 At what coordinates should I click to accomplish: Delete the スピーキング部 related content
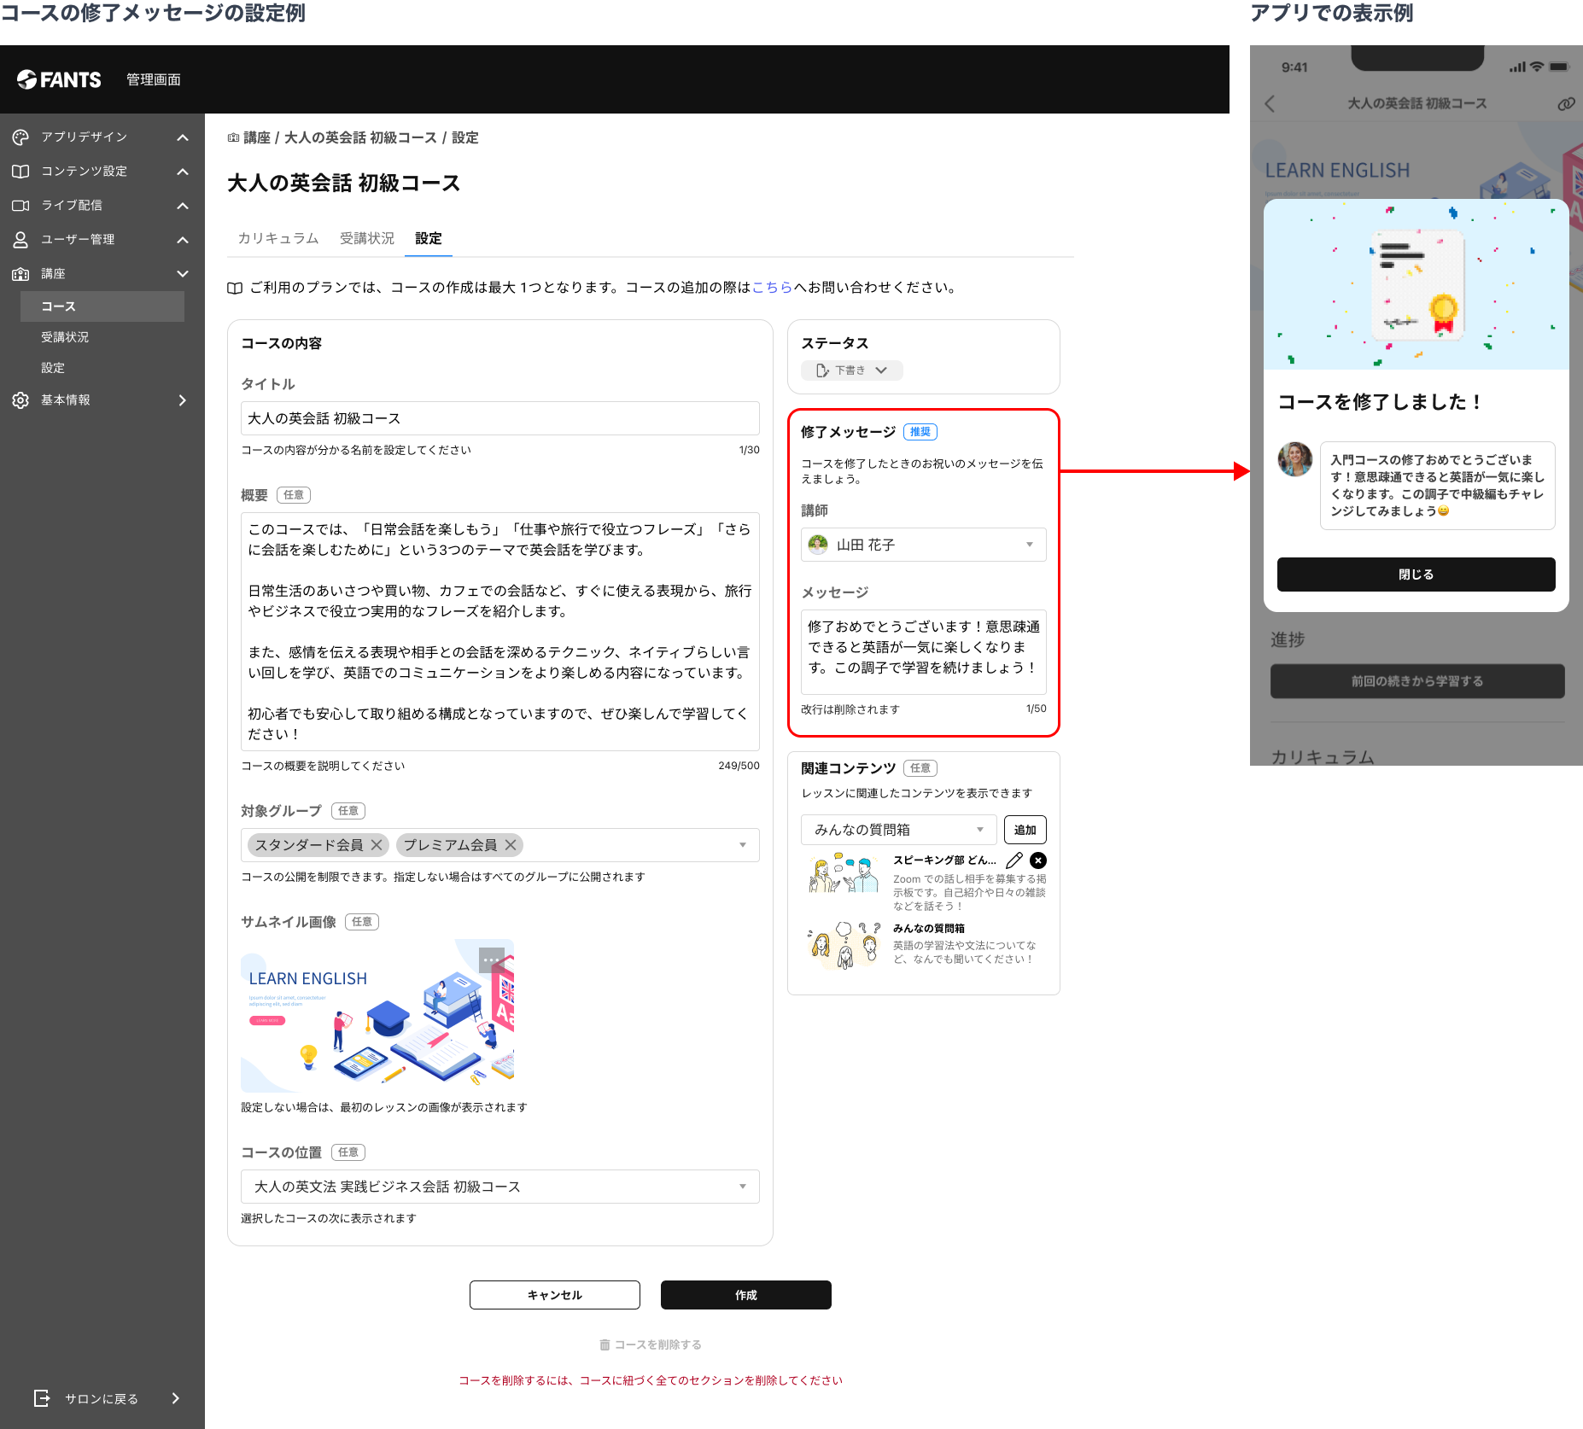pyautogui.click(x=1038, y=860)
